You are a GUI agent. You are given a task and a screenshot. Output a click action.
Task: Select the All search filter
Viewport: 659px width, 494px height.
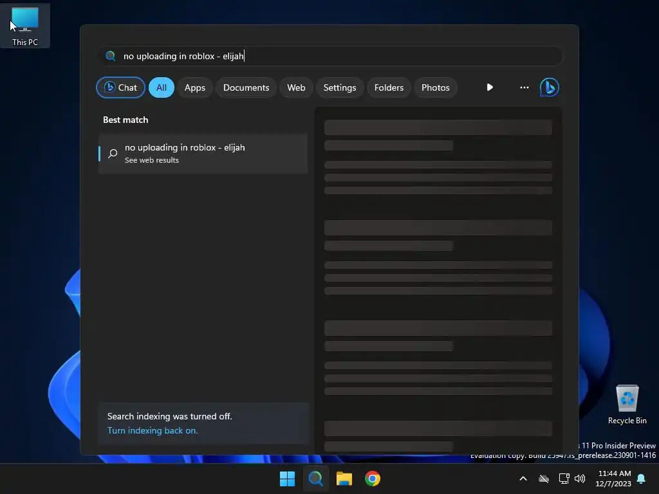pos(162,87)
